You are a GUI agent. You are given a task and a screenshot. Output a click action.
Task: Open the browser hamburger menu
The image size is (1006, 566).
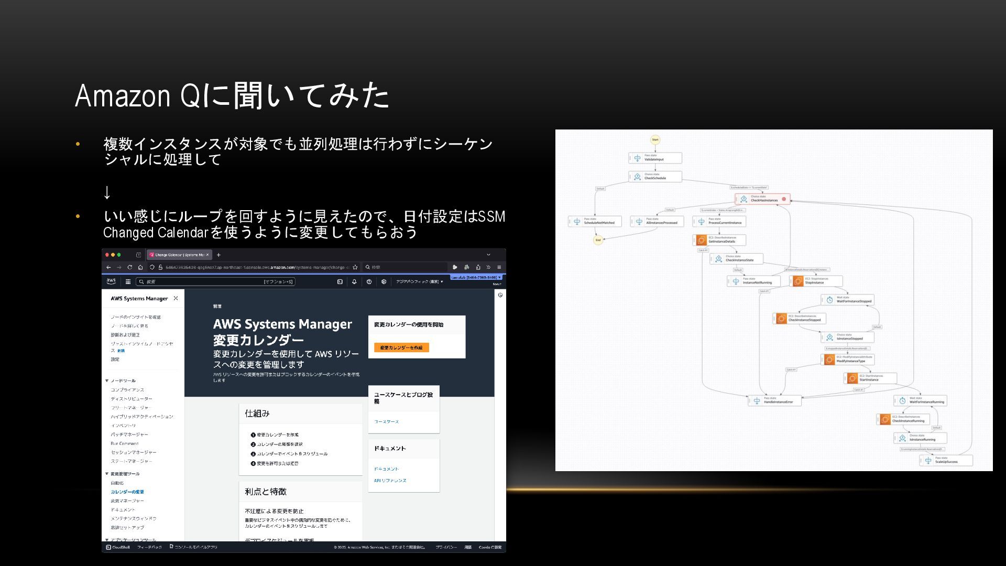coord(499,267)
